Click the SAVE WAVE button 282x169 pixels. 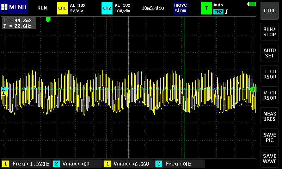point(270,158)
